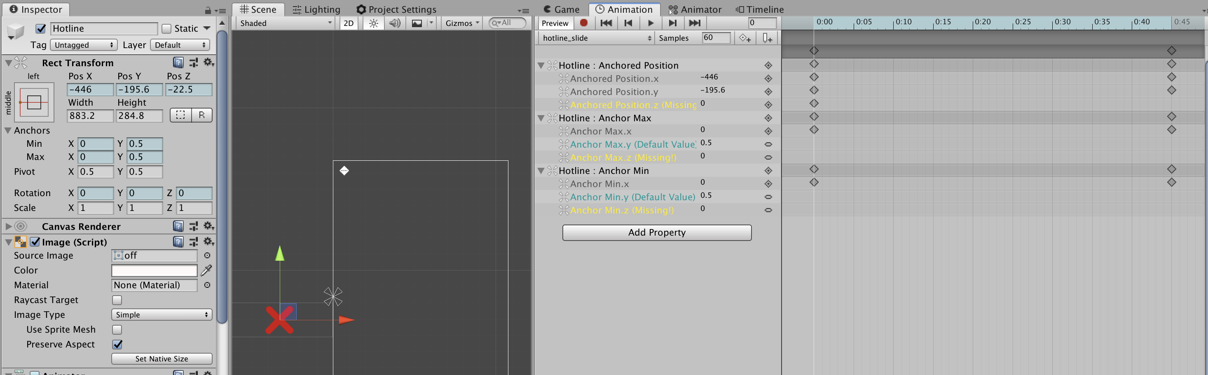Click the record icon in the Animation window
Screen dimensions: 1208x375
click(x=584, y=23)
